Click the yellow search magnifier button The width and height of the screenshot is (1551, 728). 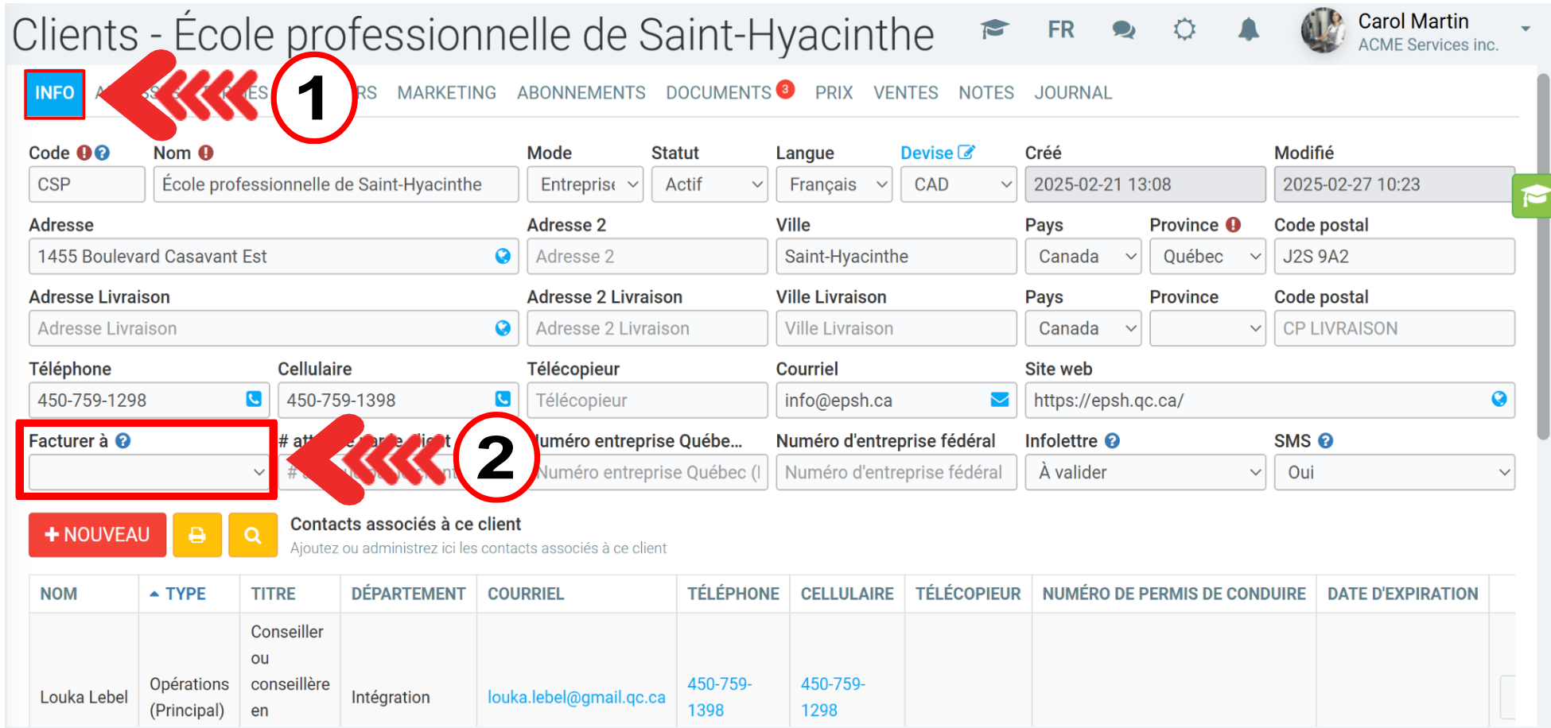tap(252, 535)
